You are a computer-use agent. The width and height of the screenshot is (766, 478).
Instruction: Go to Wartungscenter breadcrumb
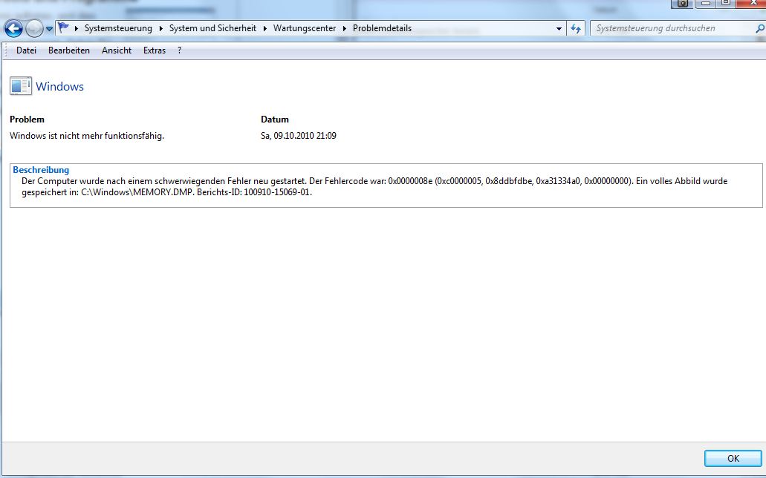tap(305, 28)
